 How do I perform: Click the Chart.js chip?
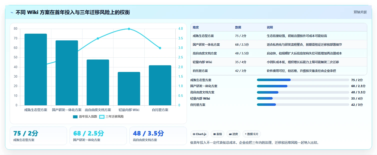tap(199, 134)
